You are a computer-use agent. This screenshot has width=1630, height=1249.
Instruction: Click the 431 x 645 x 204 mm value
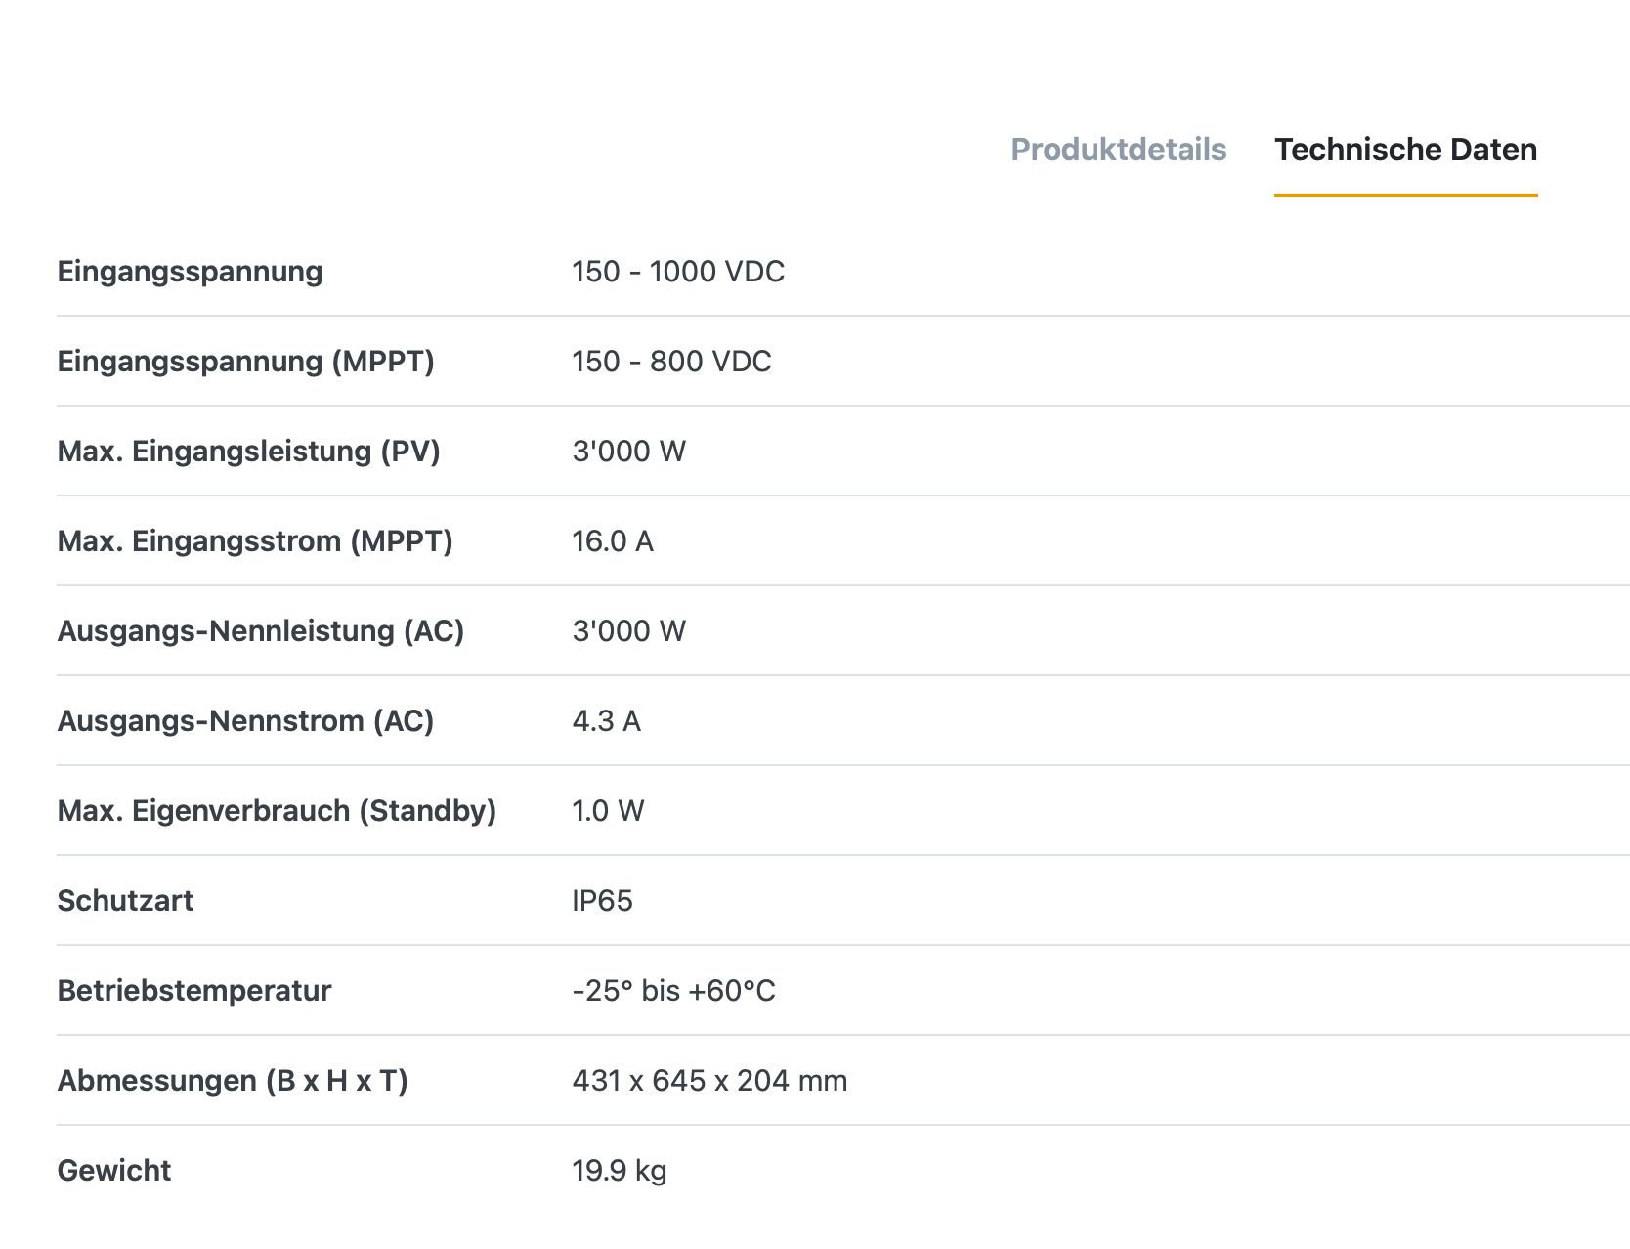tap(709, 1081)
